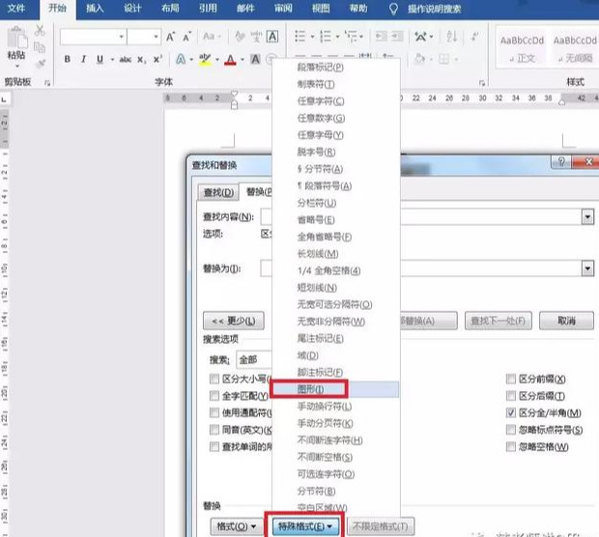The height and width of the screenshot is (537, 599).
Task: Toggle Underline formatting
Action: click(x=100, y=59)
